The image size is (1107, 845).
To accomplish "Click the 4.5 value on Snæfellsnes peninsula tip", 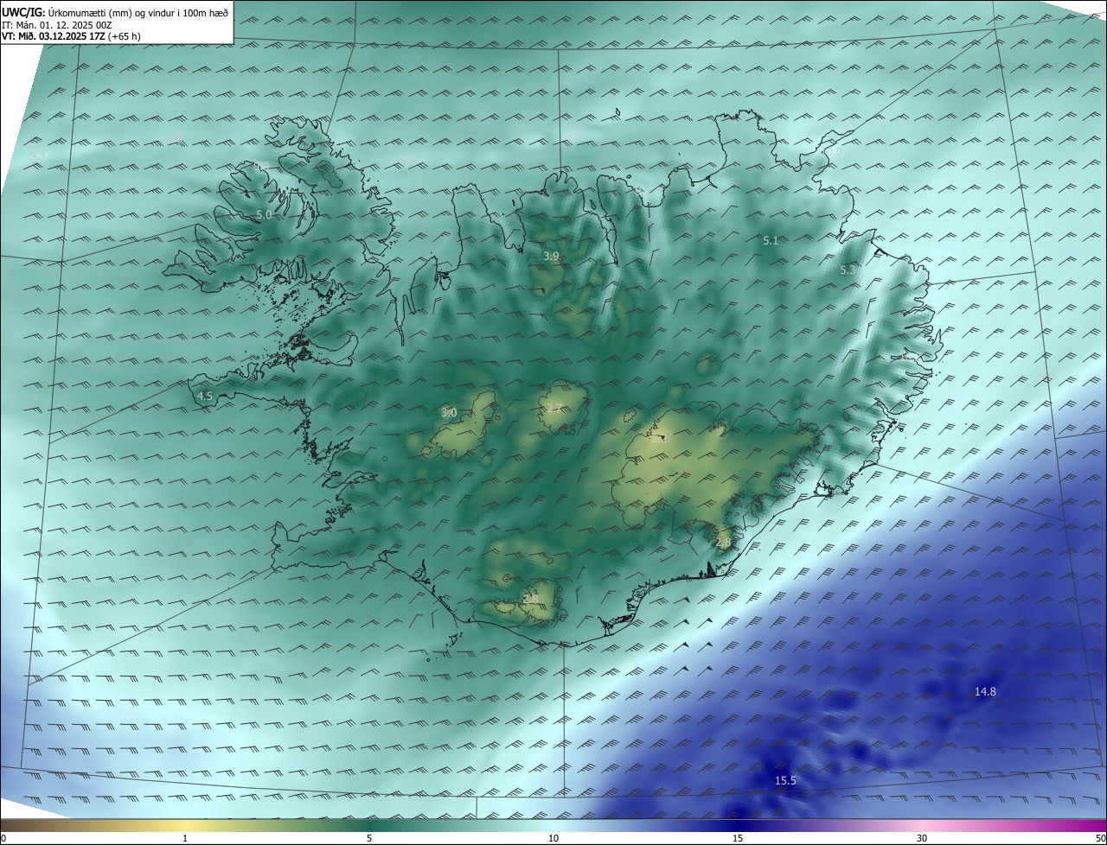I will 205,397.
